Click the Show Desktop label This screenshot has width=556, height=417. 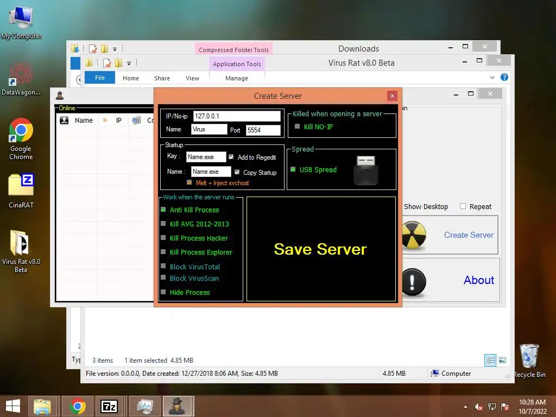tap(426, 206)
